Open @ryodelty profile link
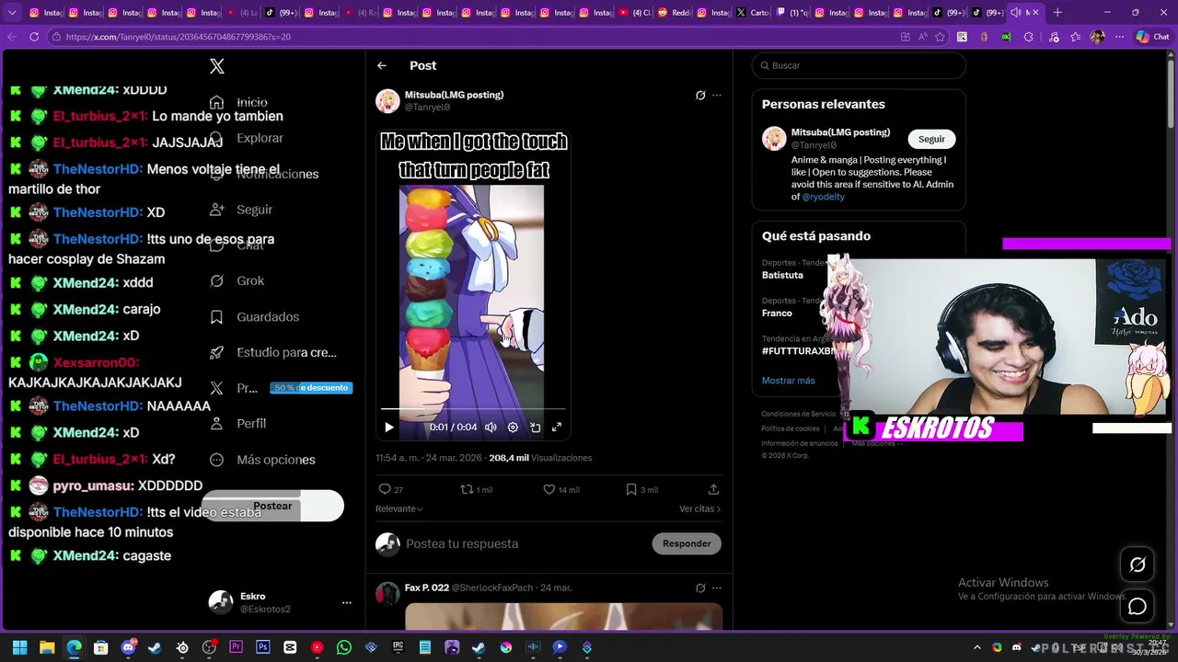Viewport: 1178px width, 662px height. 823,197
